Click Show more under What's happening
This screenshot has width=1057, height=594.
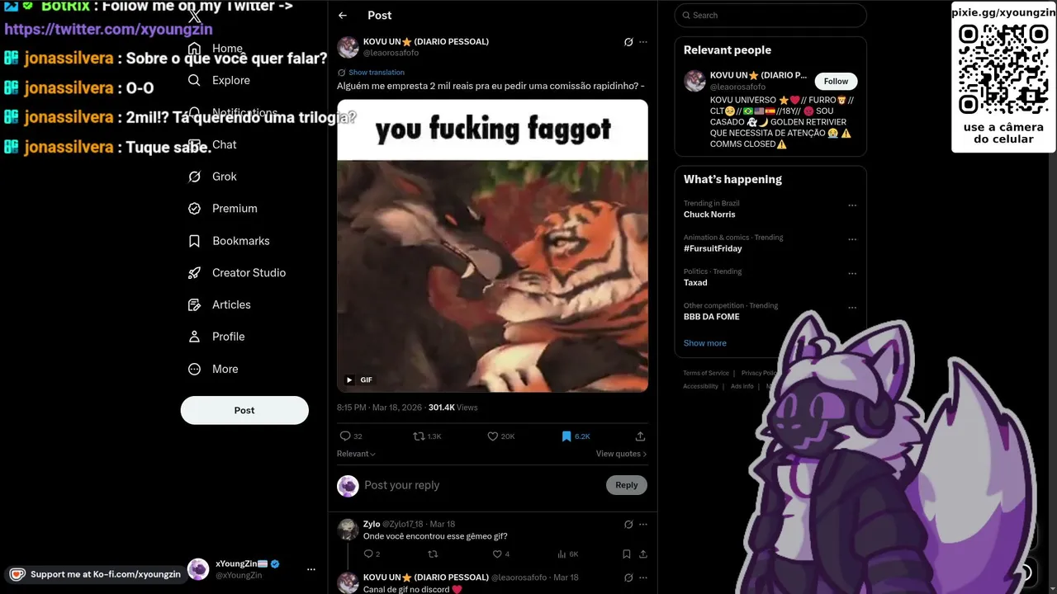click(x=705, y=343)
